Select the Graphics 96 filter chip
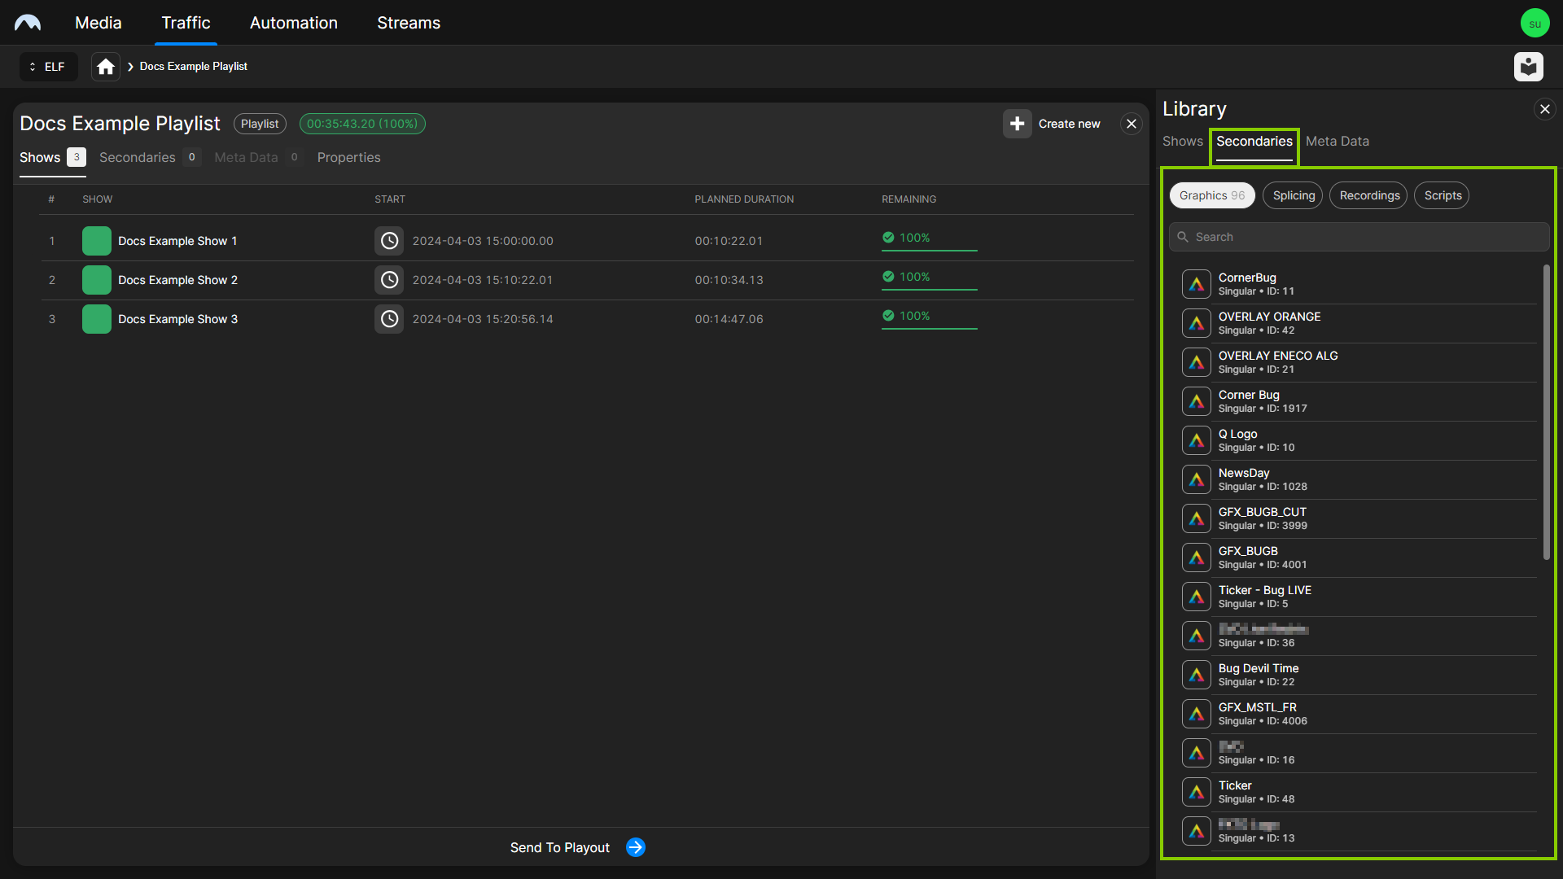Image resolution: width=1563 pixels, height=879 pixels. pyautogui.click(x=1211, y=195)
